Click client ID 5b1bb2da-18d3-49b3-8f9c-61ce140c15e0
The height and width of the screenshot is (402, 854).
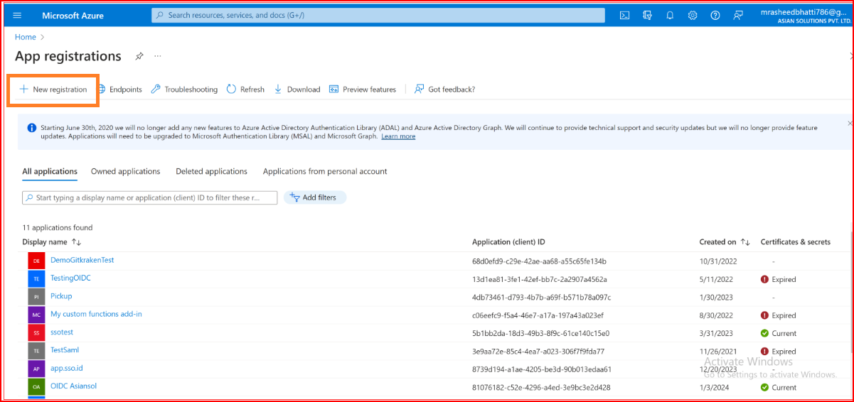540,333
